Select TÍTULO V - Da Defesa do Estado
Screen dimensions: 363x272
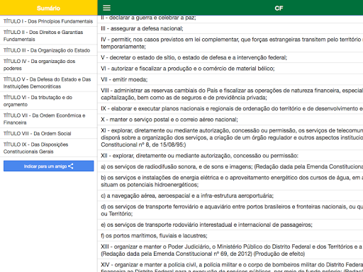click(x=48, y=83)
